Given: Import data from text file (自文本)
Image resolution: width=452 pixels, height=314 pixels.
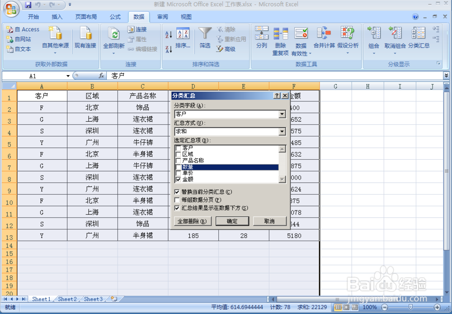Looking at the screenshot, I should [x=19, y=49].
